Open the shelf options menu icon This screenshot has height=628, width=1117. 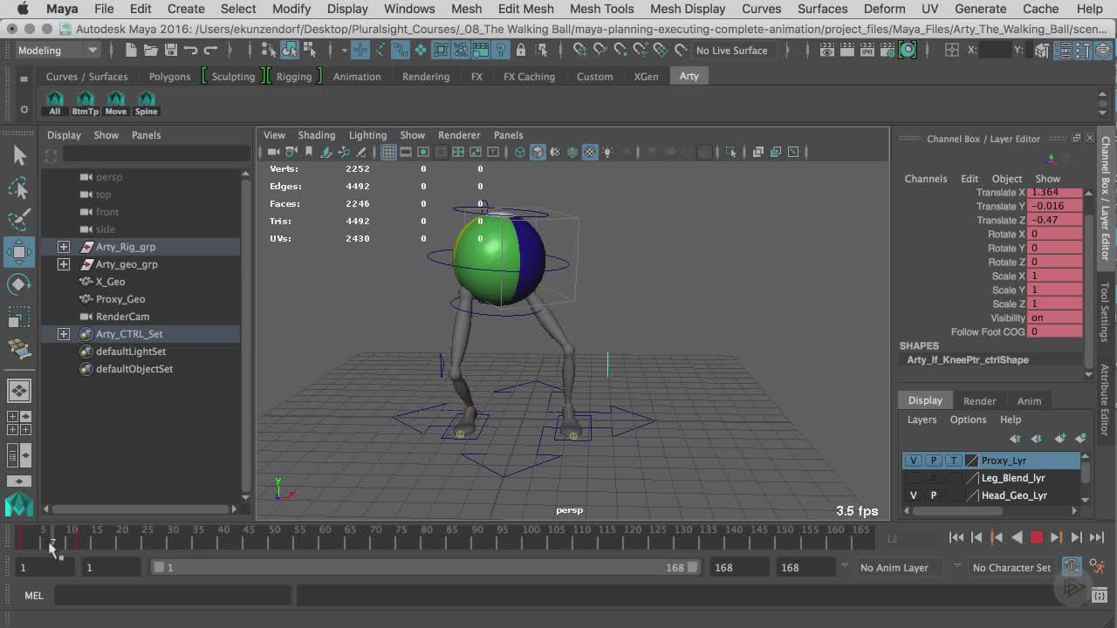[24, 109]
